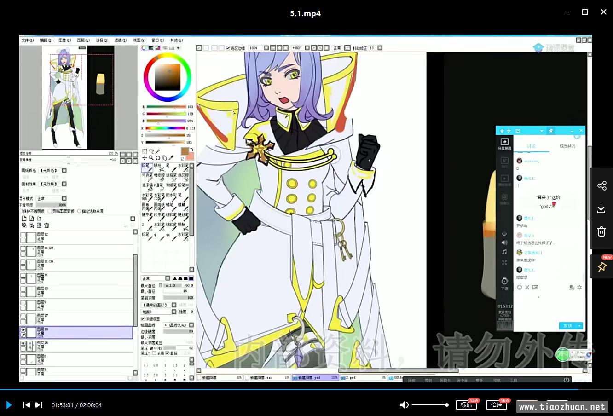
Task: Select the magnifier zoom tool in SAI
Action: click(x=151, y=158)
